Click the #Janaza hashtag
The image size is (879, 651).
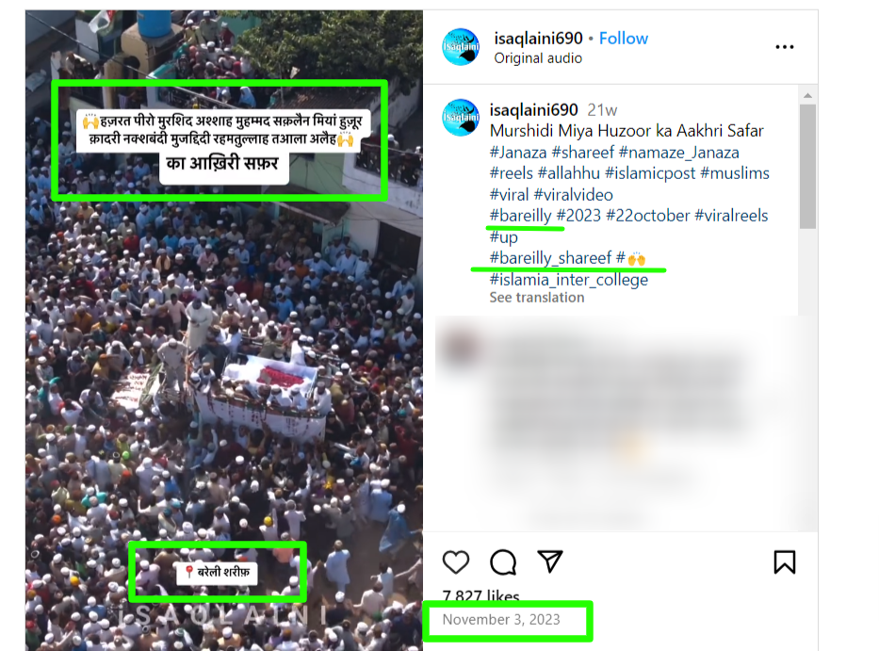click(x=518, y=153)
